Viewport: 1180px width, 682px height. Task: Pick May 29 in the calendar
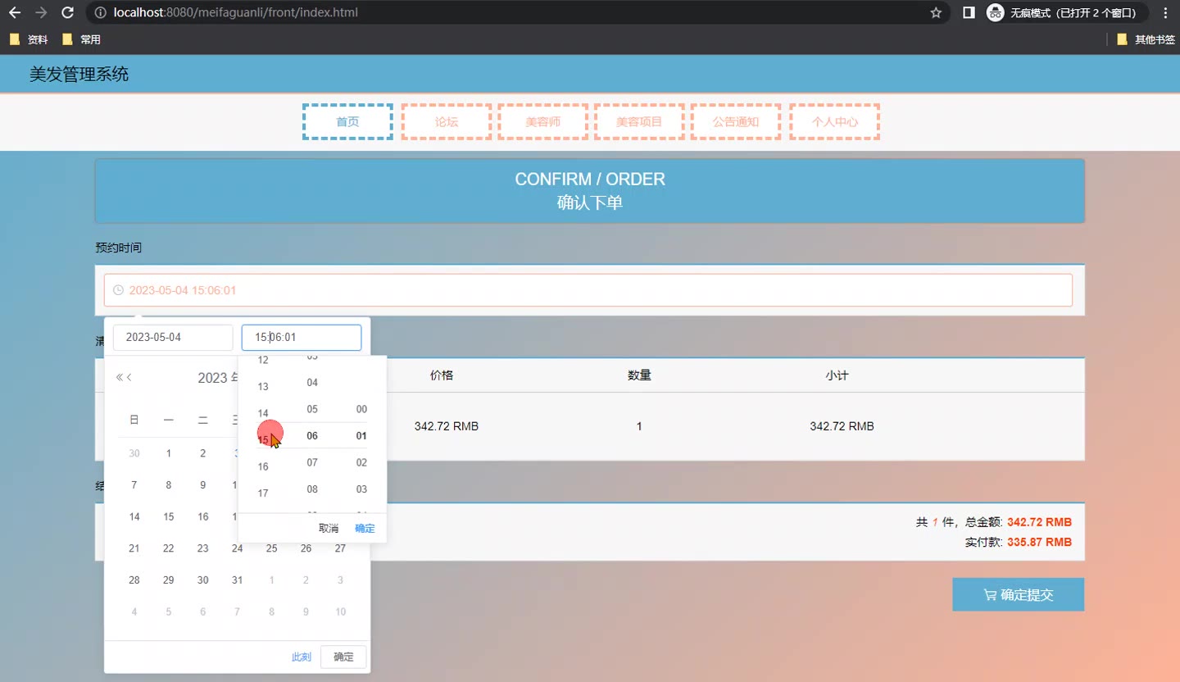[x=169, y=580]
